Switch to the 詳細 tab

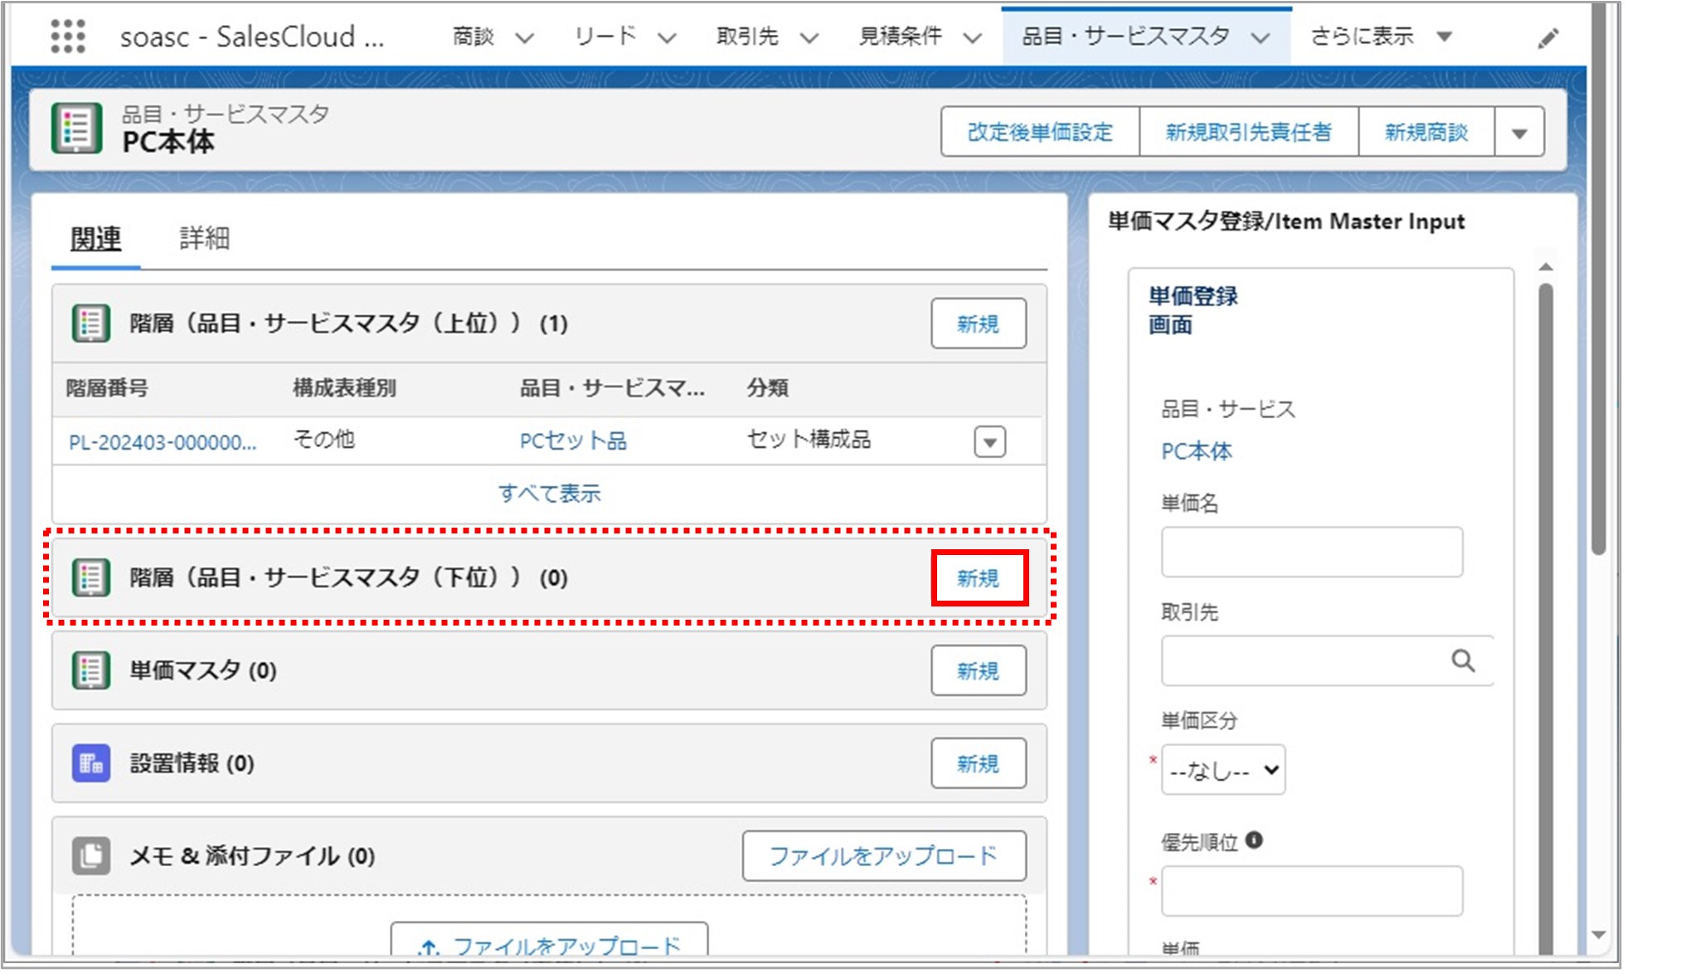click(x=204, y=239)
